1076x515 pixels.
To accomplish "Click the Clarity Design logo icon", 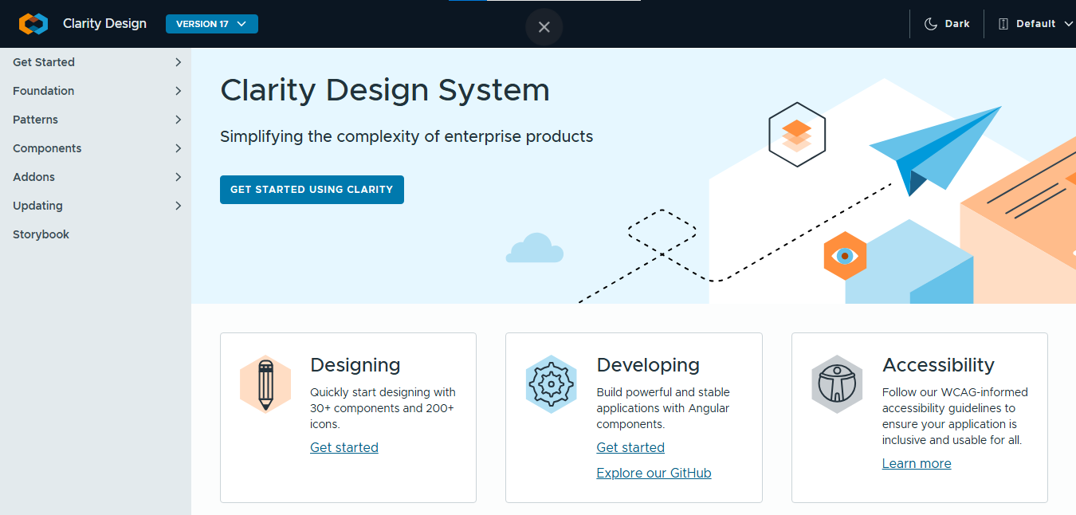I will [33, 24].
